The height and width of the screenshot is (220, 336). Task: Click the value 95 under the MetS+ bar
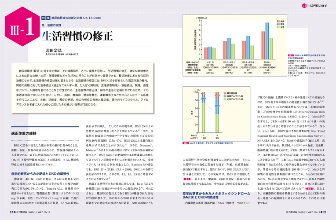[x=217, y=138]
